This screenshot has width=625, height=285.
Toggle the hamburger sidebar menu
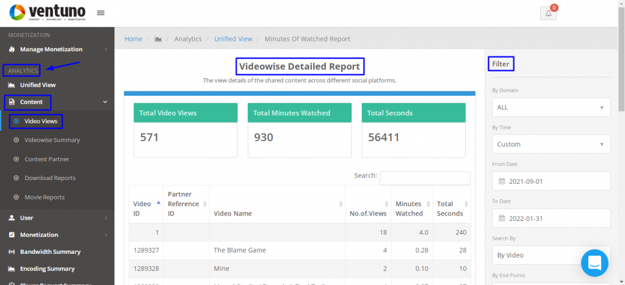click(101, 13)
